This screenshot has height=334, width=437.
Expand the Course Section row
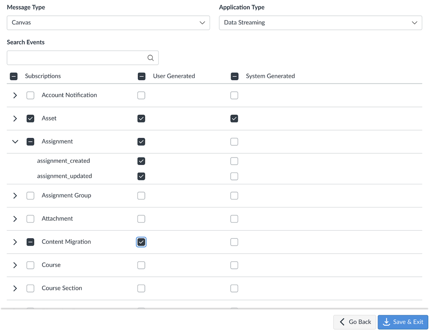pyautogui.click(x=15, y=288)
